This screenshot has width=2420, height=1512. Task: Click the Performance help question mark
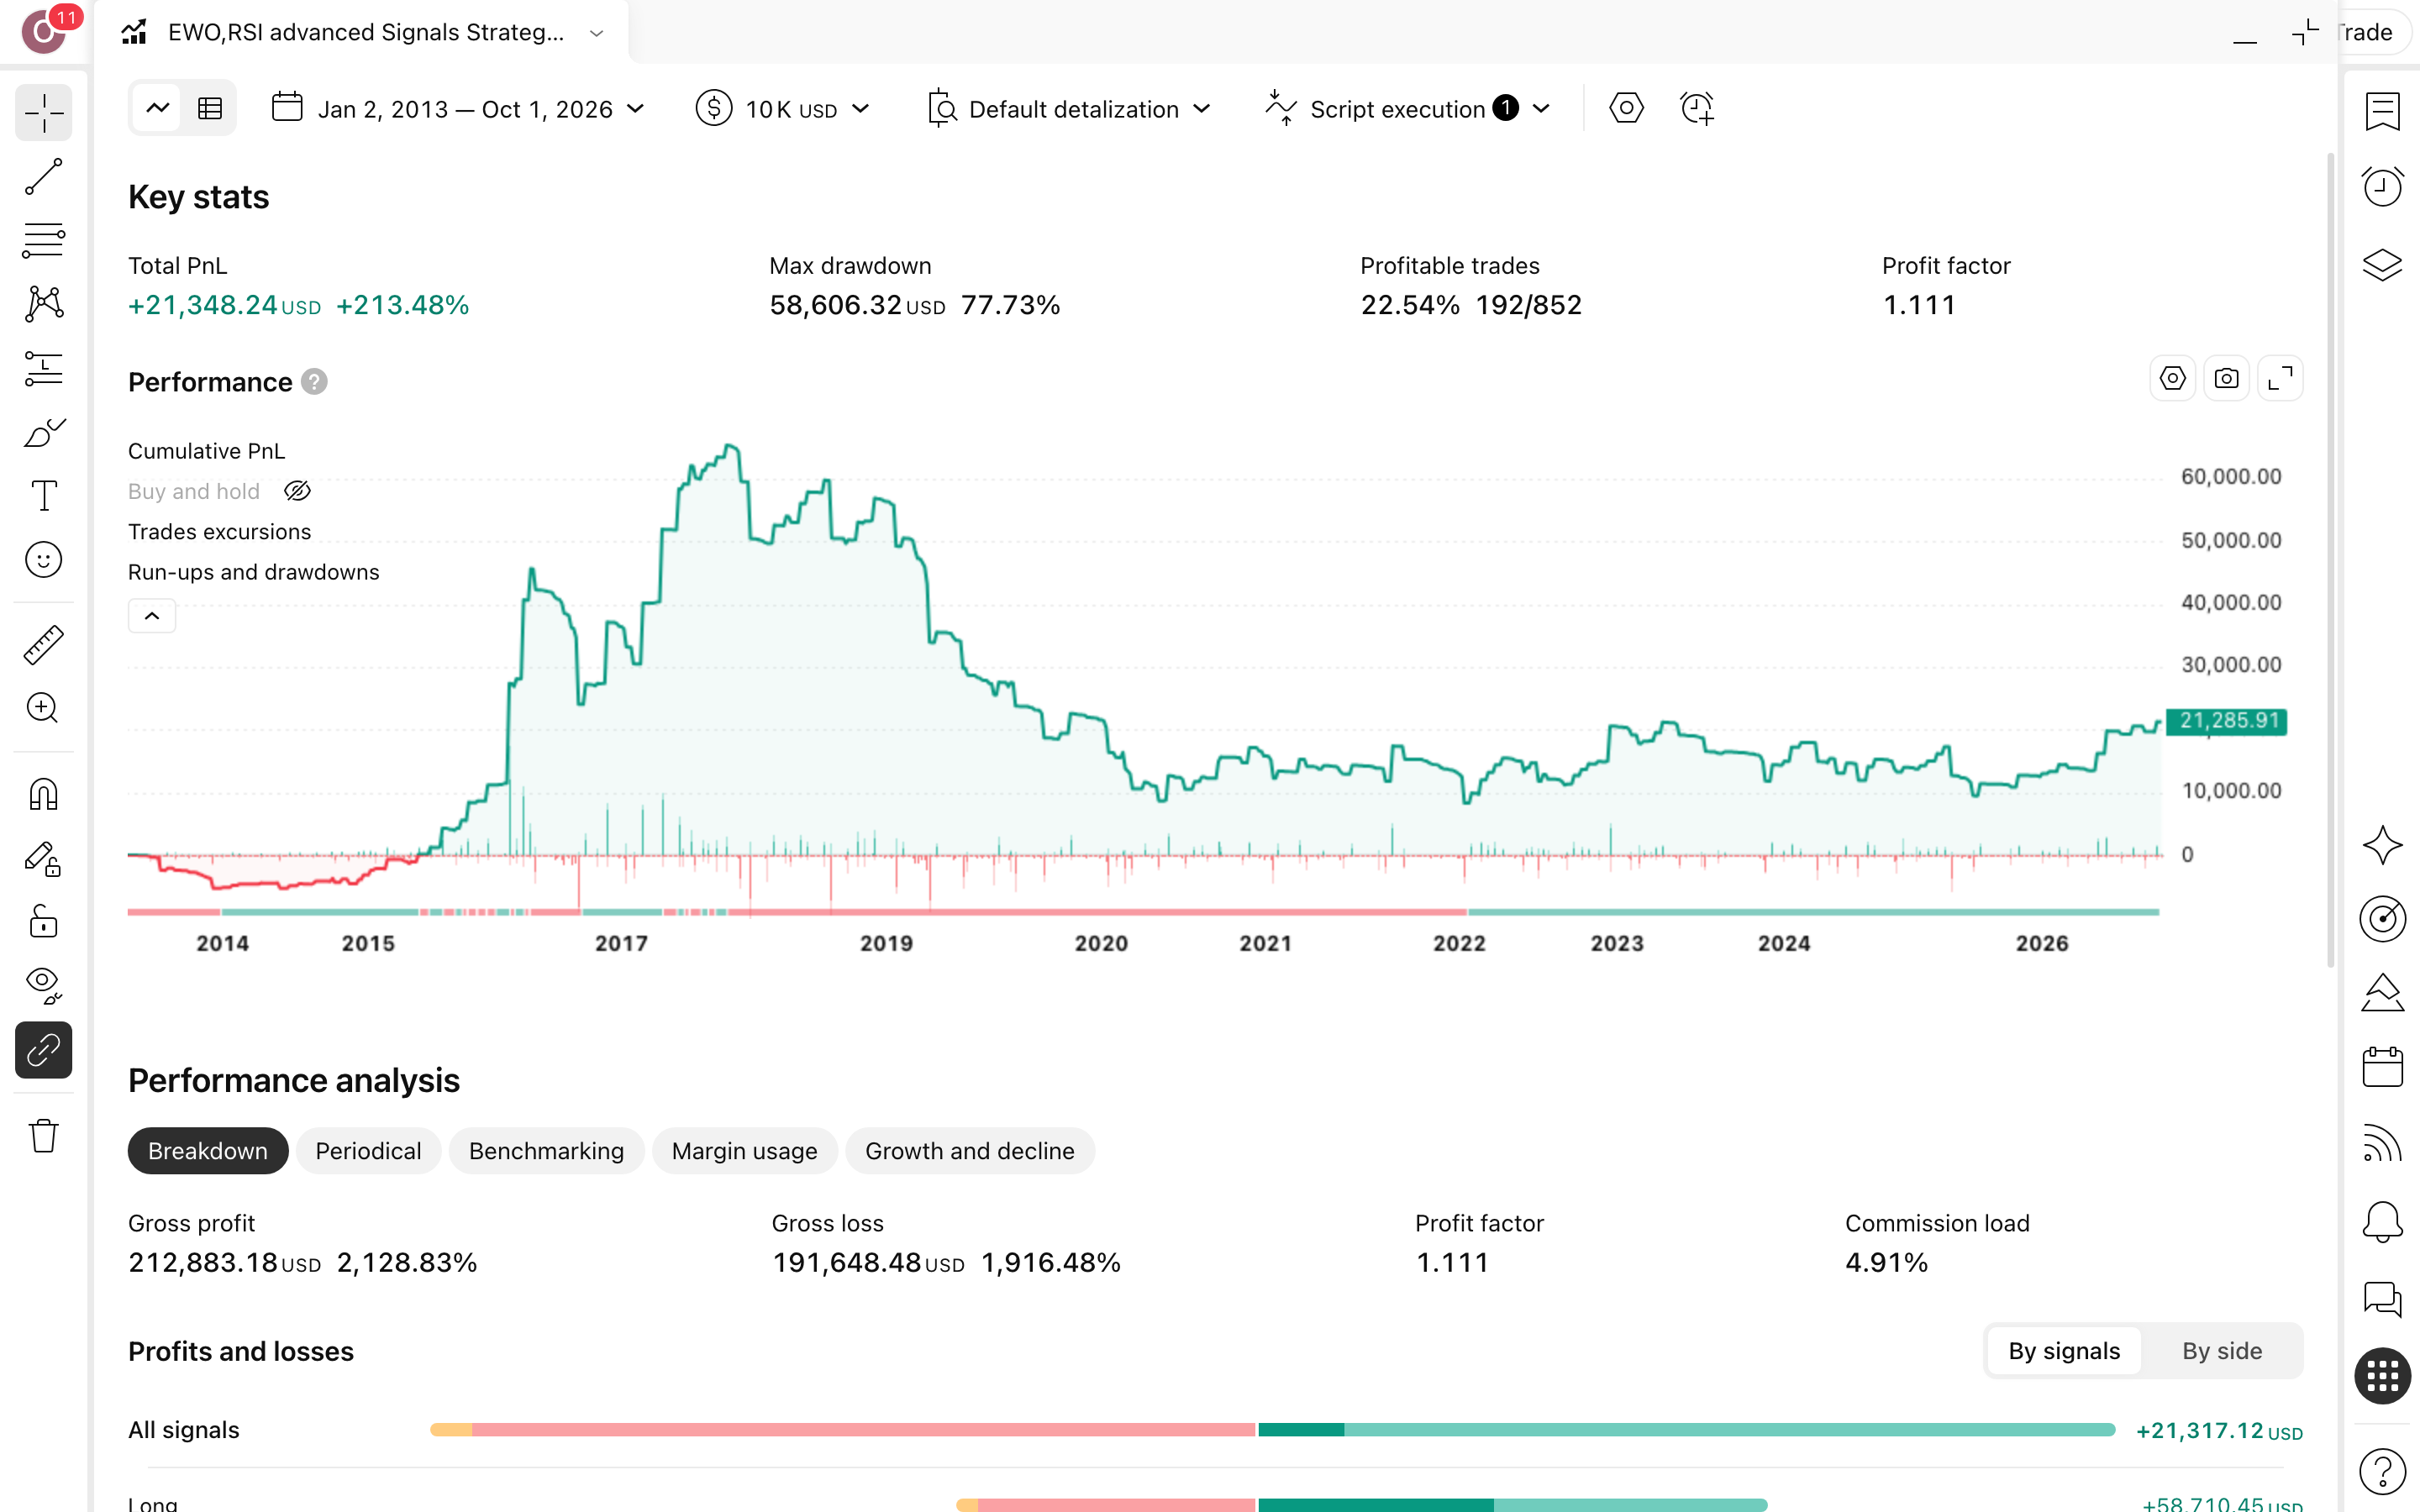click(x=314, y=382)
